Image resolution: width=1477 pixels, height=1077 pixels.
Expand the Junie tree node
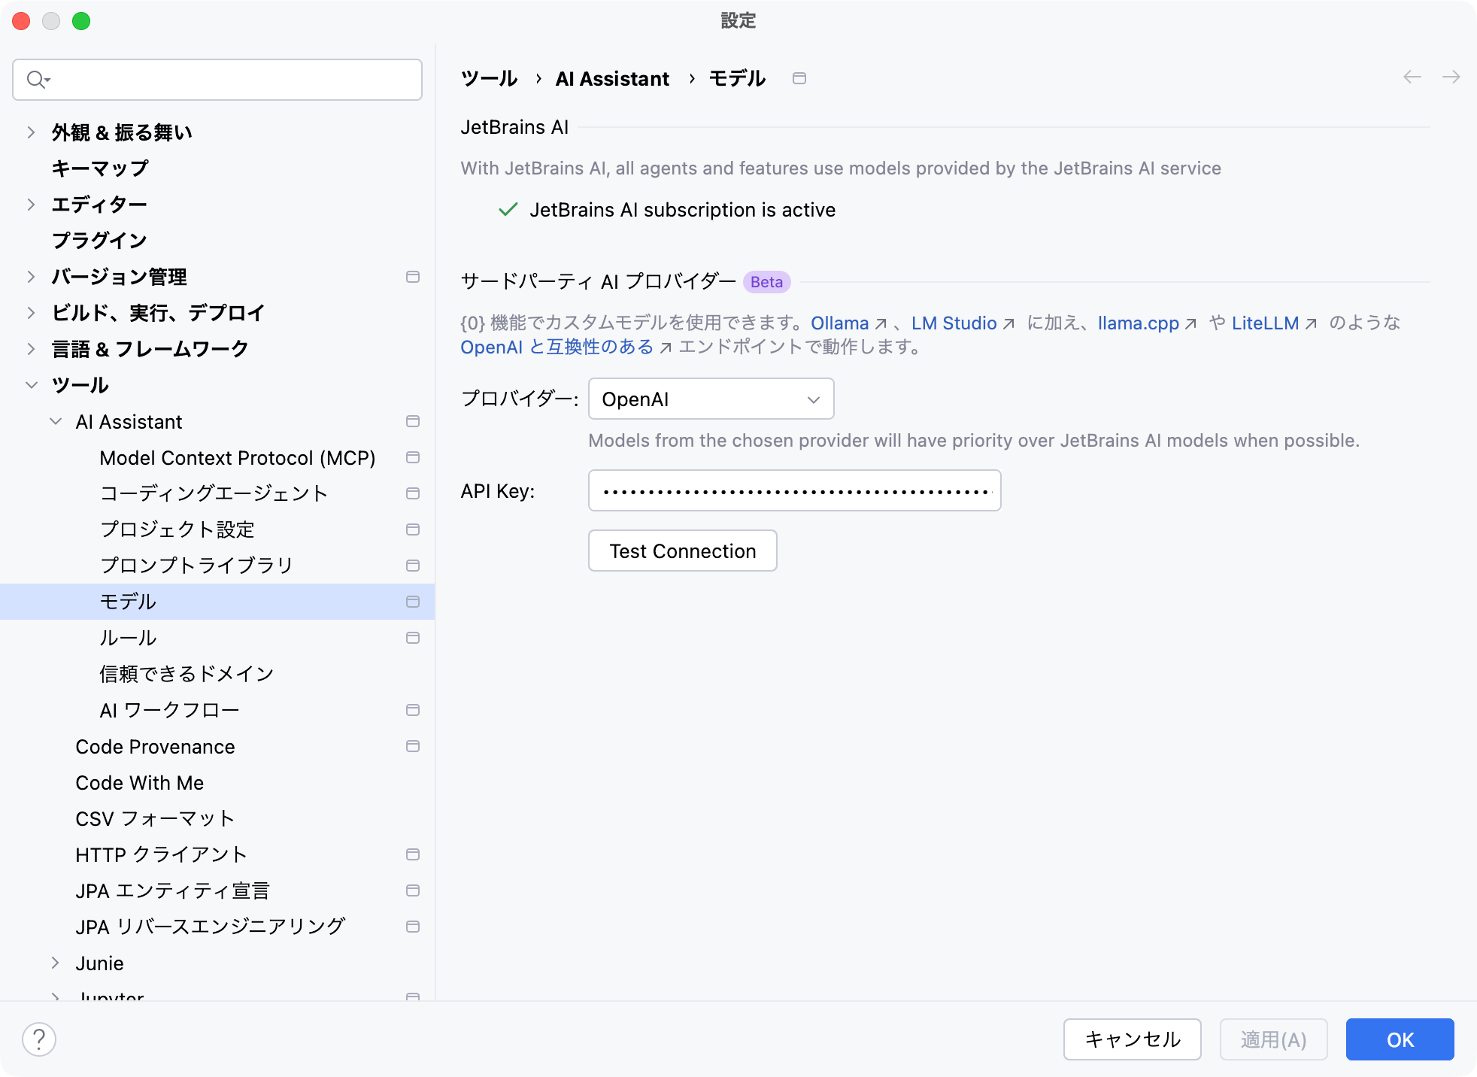click(x=56, y=963)
